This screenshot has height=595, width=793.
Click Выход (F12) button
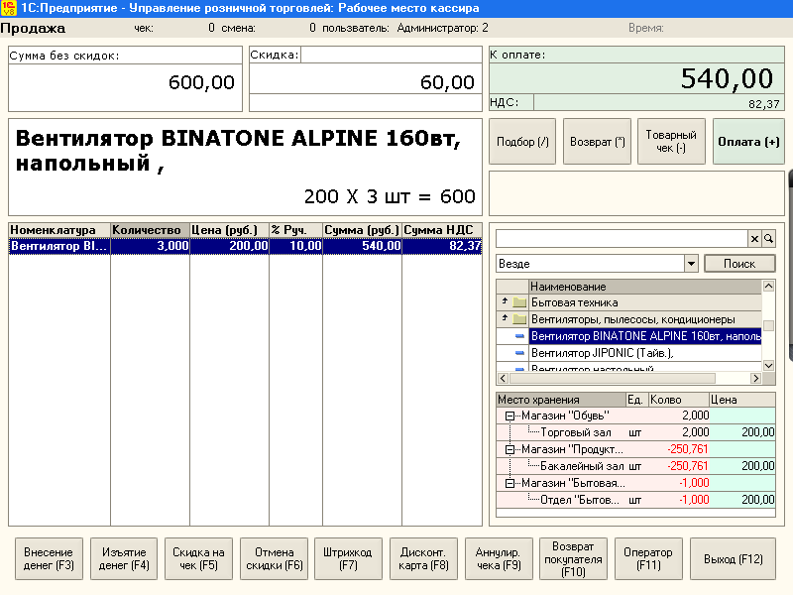click(x=733, y=559)
